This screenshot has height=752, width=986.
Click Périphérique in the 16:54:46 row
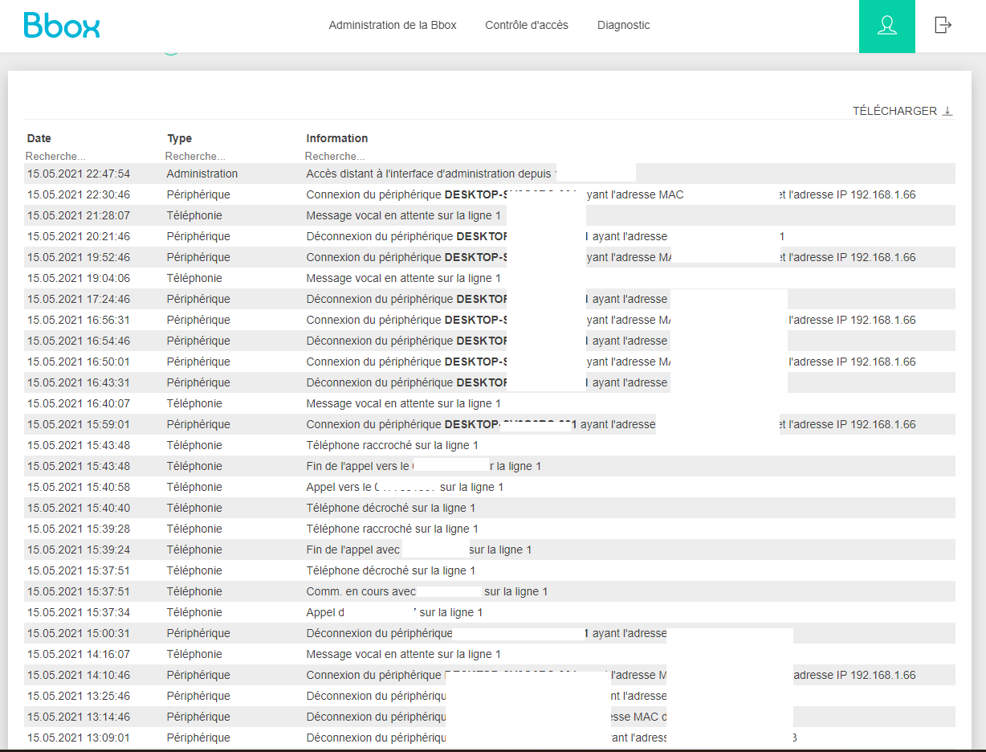tap(198, 341)
